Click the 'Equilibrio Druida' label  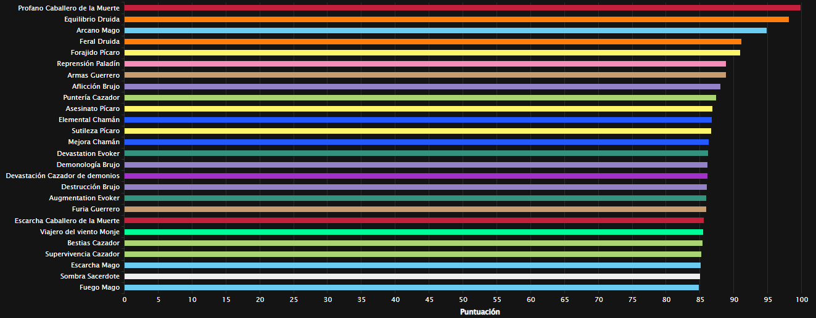[x=92, y=19]
